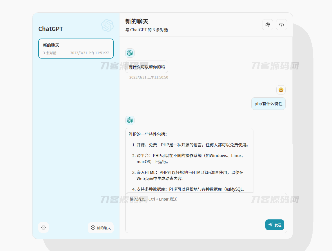
Task: Click the user message php有什么特性
Action: (268, 104)
